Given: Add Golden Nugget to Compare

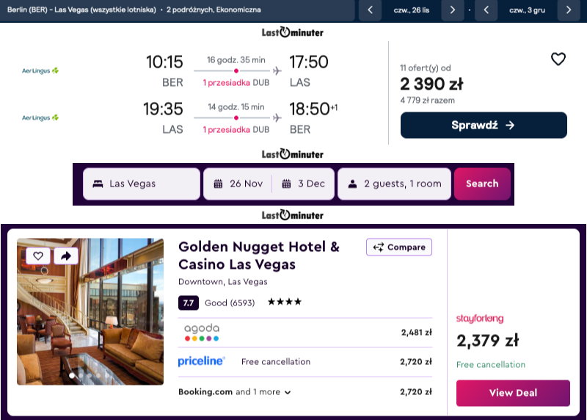Looking at the screenshot, I should (399, 247).
